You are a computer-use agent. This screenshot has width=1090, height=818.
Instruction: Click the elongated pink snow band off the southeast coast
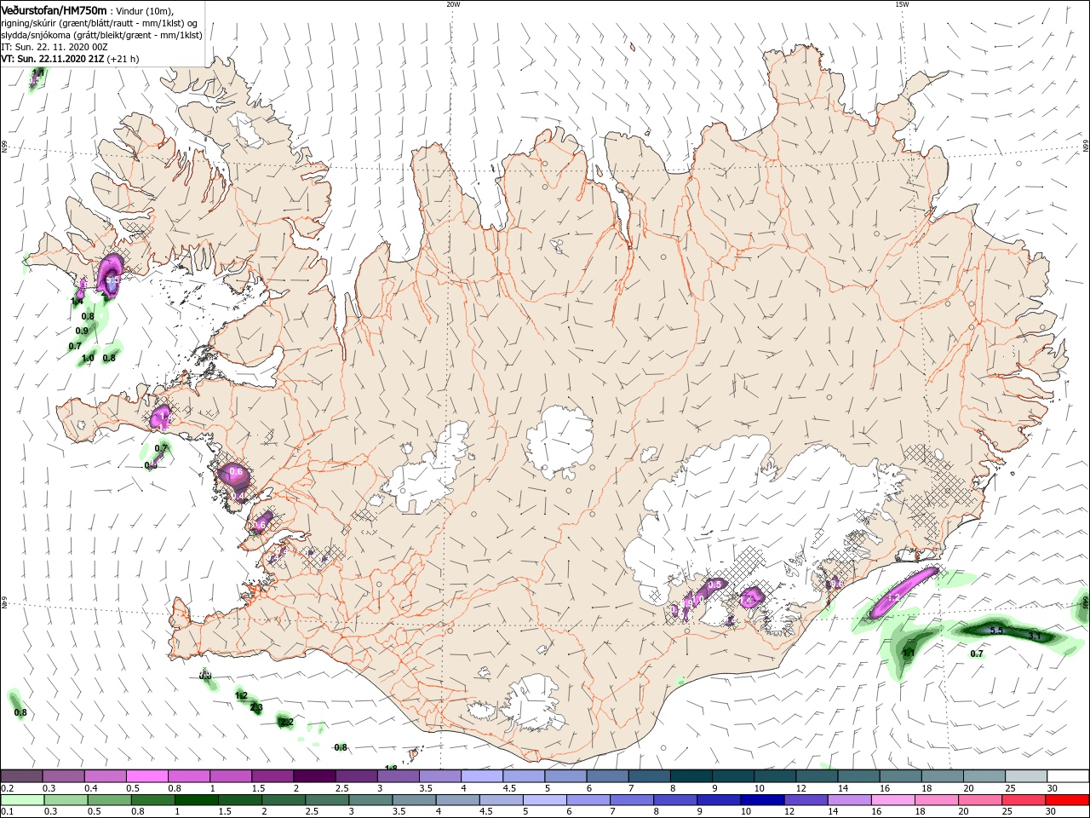(x=903, y=593)
